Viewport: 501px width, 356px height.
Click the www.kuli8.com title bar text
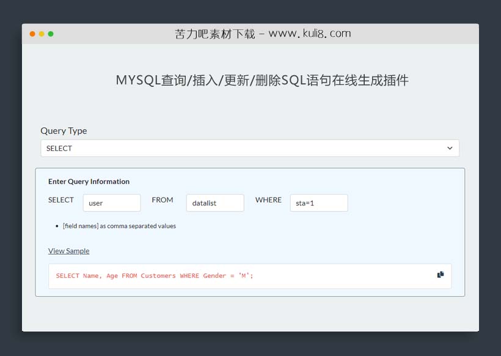click(263, 34)
